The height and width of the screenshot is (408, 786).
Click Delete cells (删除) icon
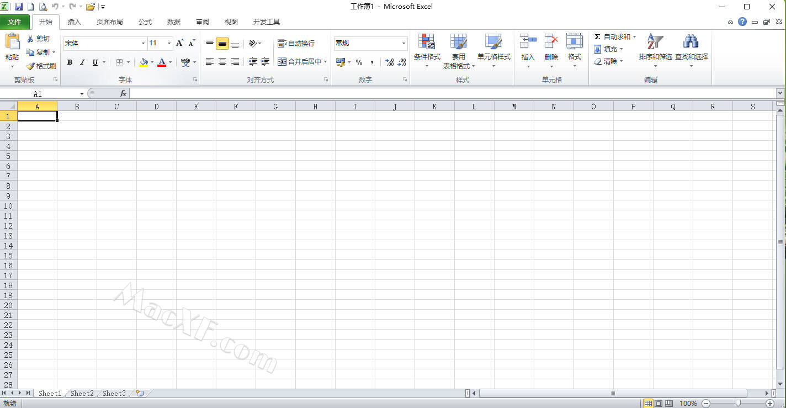pyautogui.click(x=551, y=41)
